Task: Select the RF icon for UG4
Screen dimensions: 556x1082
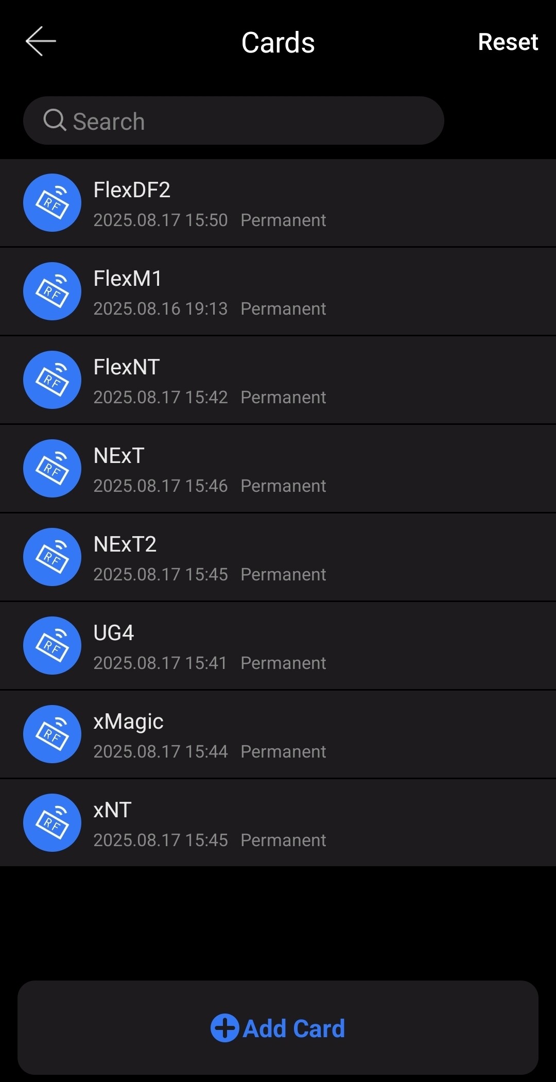Action: coord(52,646)
